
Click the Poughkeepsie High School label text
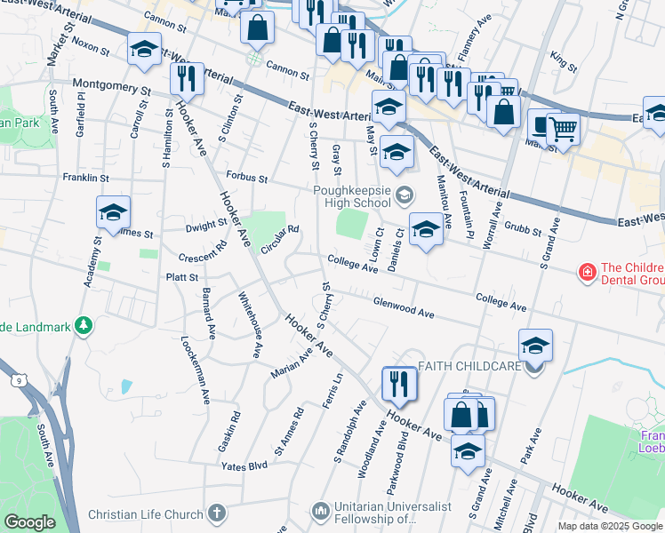click(x=352, y=196)
